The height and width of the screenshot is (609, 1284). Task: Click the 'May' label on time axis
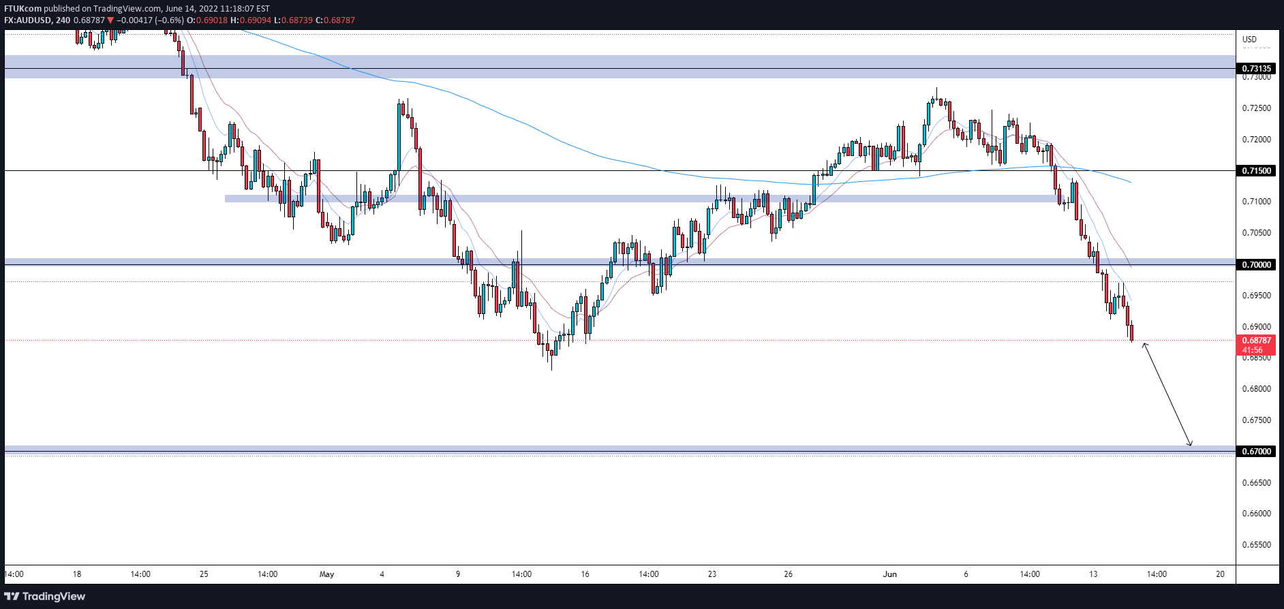pyautogui.click(x=327, y=574)
